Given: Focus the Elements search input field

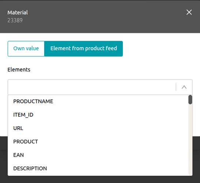Looking at the screenshot, I should coord(92,87).
